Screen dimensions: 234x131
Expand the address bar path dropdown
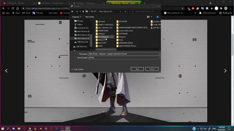point(121,12)
